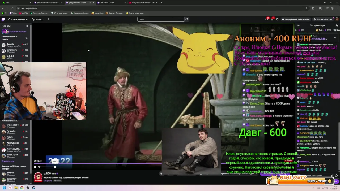Open the whispers speech bubble icon
Screen dimensions: 340x191
pyautogui.click(x=277, y=19)
